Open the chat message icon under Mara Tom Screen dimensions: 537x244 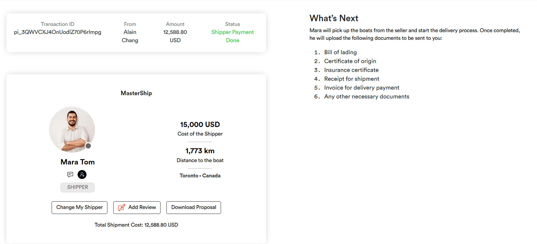[x=70, y=174]
